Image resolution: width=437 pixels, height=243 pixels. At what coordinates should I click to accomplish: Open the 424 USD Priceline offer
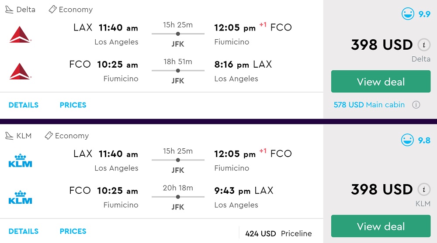278,233
